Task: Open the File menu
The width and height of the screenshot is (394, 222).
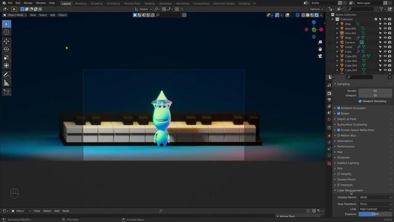Action: coord(10,3)
